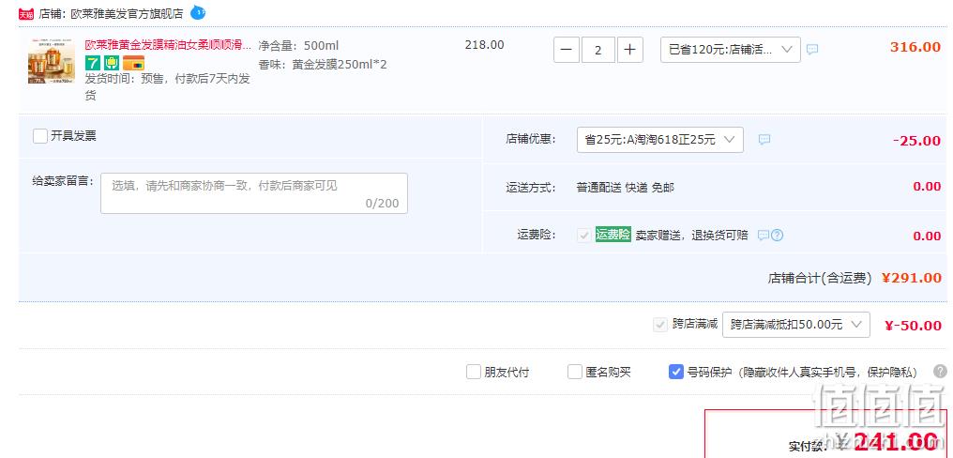
Task: Click the comment icon beside the shipping insurance text
Action: [764, 236]
